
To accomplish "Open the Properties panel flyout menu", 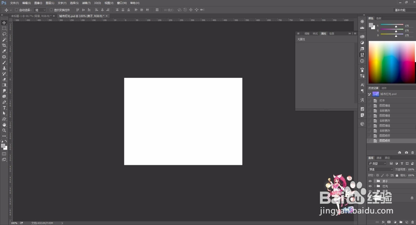I will tap(355, 34).
